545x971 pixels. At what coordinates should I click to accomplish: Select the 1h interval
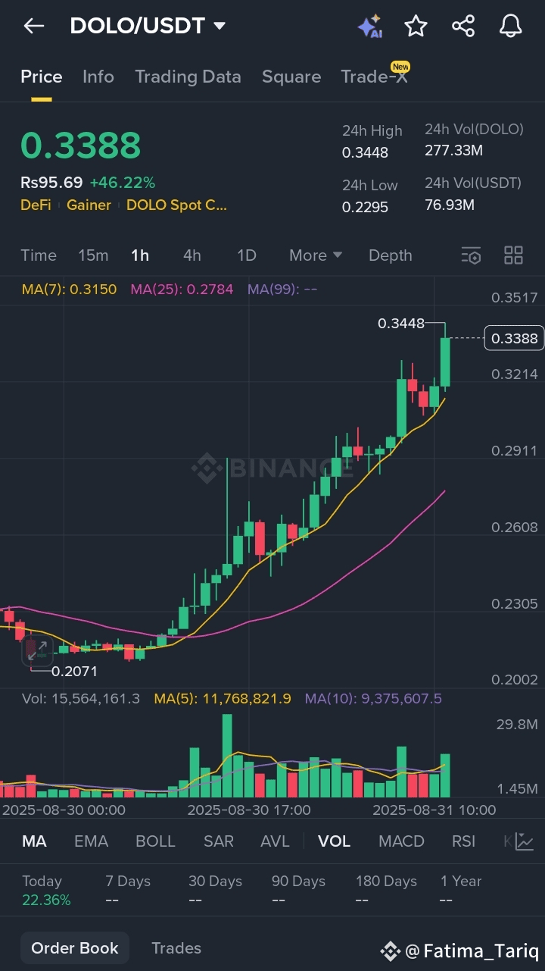pyautogui.click(x=140, y=255)
